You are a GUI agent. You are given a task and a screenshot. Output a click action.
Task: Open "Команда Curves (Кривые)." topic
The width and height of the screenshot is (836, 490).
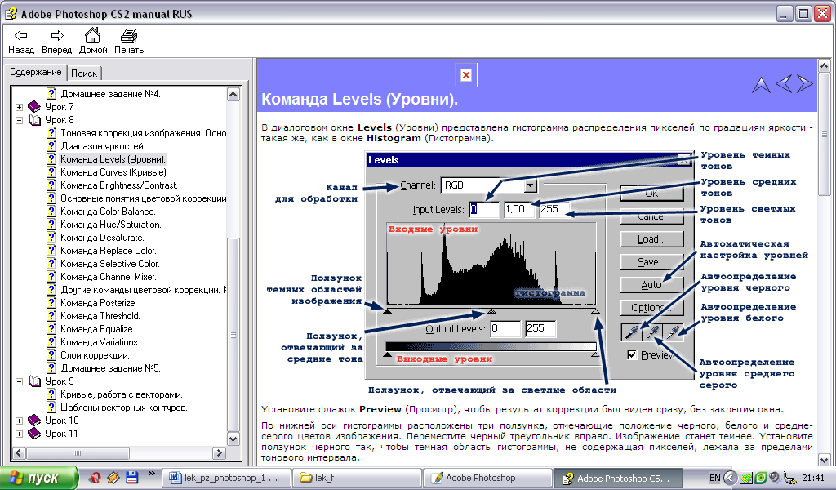[x=114, y=172]
